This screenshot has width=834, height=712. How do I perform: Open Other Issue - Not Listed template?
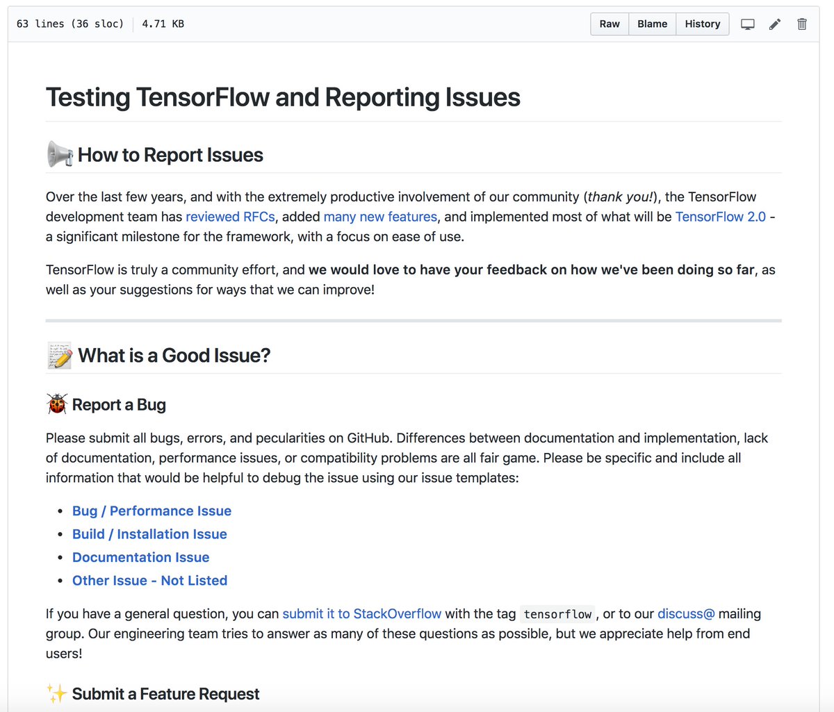tap(149, 580)
